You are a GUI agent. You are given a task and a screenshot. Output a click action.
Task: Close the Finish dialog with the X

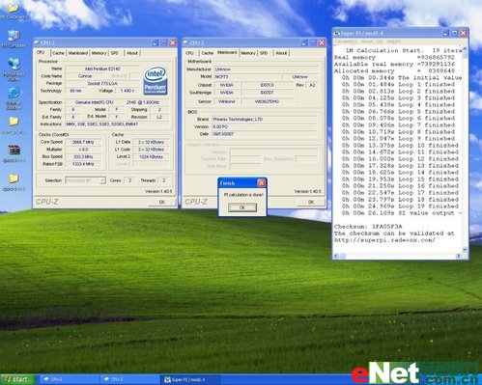(x=261, y=183)
